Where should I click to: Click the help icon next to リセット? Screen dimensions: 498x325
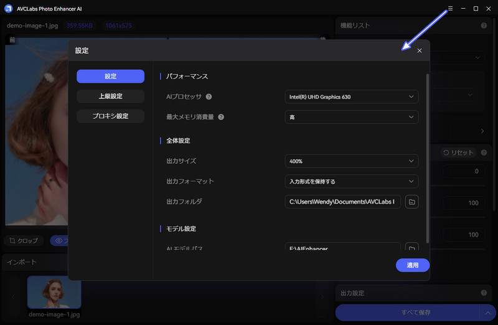(x=484, y=153)
